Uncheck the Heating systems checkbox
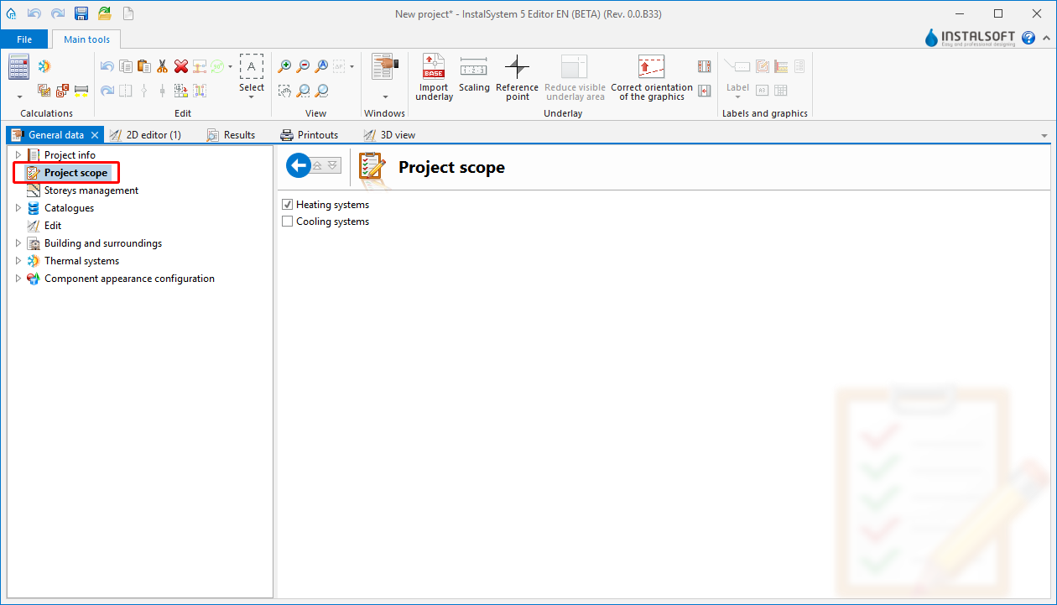1057x605 pixels. point(288,205)
